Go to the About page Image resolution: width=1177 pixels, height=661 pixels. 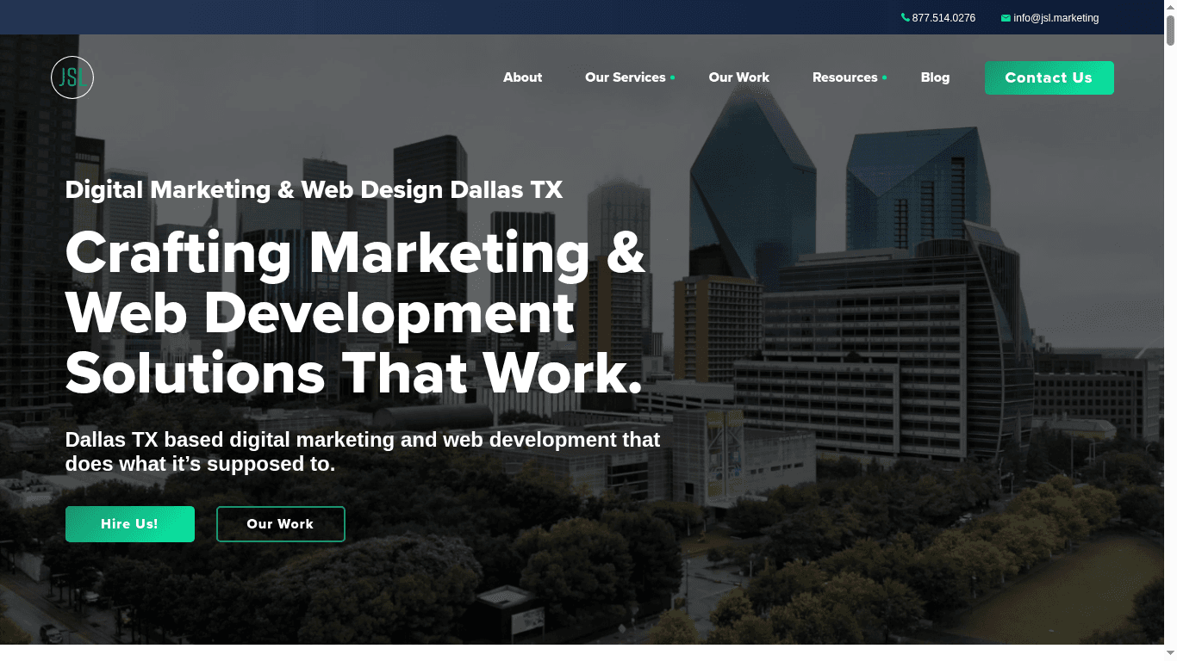(522, 77)
